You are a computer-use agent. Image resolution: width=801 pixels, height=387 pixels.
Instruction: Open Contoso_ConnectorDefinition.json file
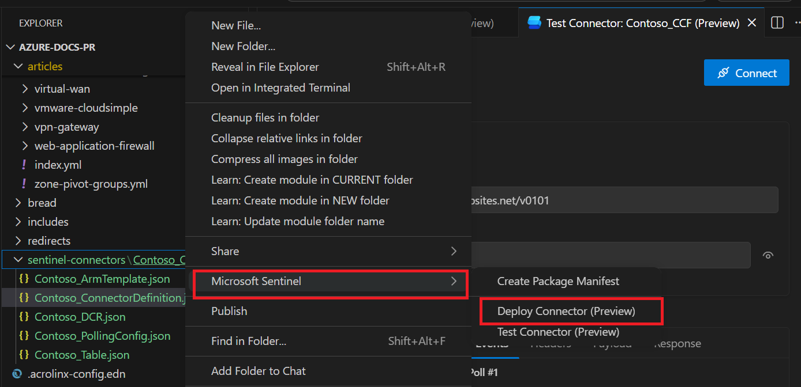(x=110, y=298)
